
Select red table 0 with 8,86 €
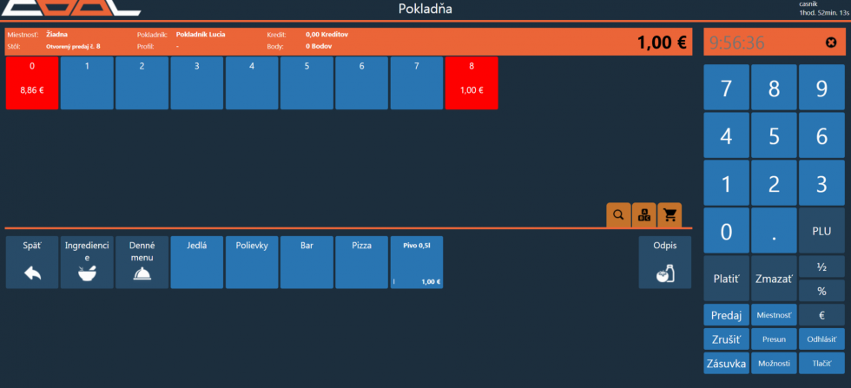[32, 83]
